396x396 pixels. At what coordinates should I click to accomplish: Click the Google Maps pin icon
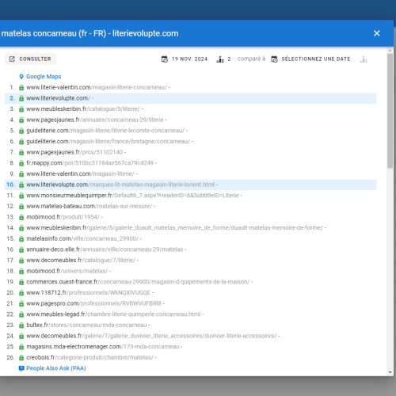click(21, 77)
